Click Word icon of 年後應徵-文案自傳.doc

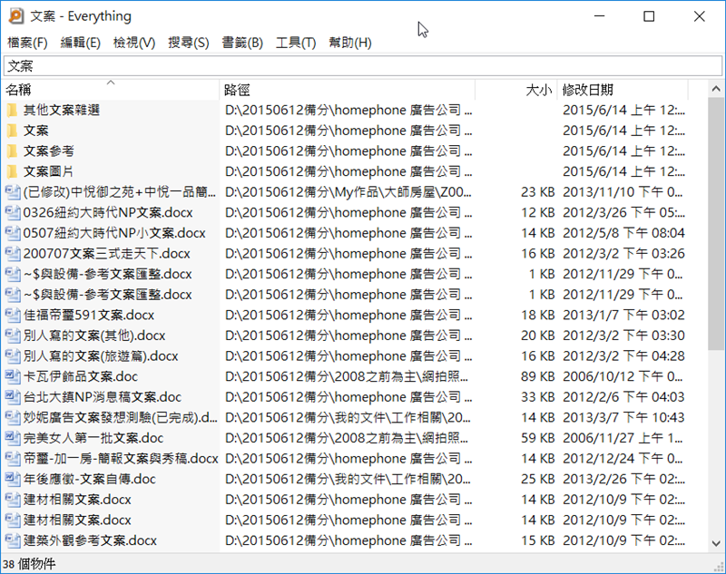tap(13, 479)
